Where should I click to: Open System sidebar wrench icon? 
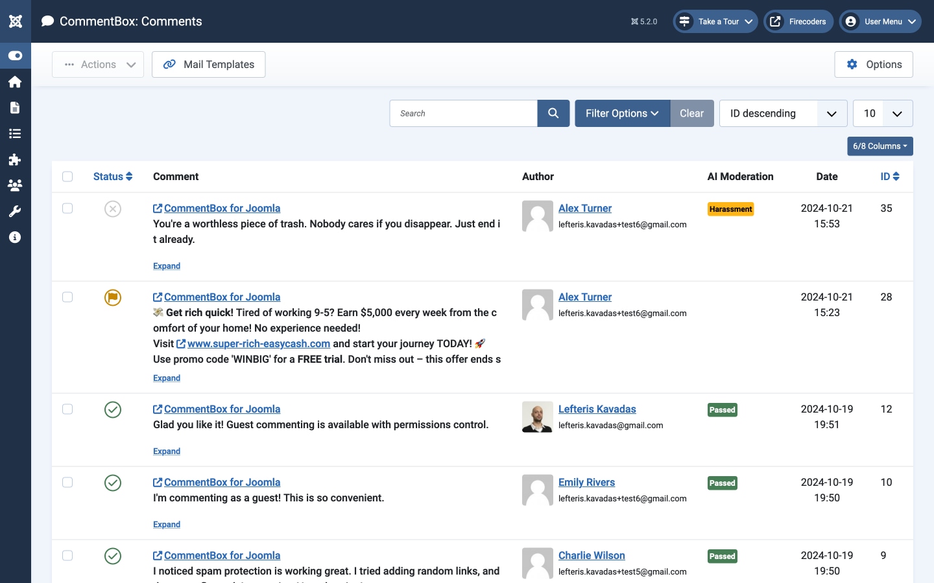click(15, 211)
